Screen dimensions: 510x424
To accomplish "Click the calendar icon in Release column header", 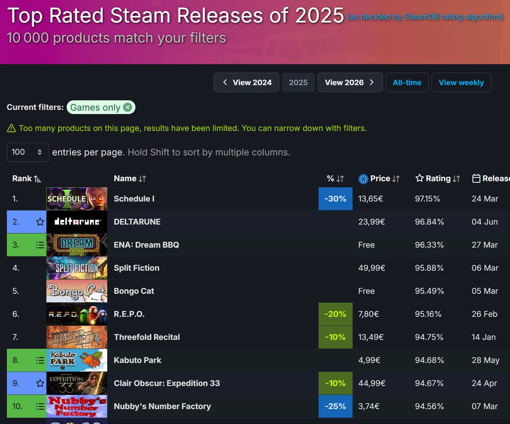I will 476,178.
